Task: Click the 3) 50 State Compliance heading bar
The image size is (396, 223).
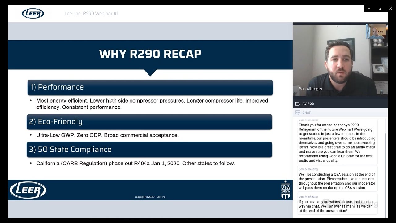Action: 149,149
